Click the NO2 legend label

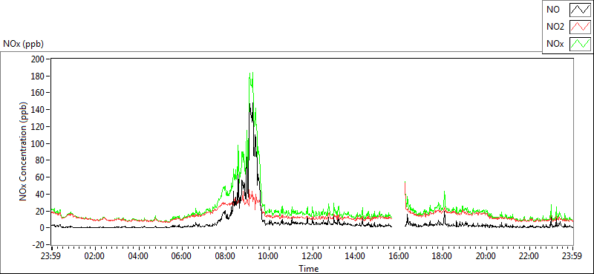coord(555,27)
